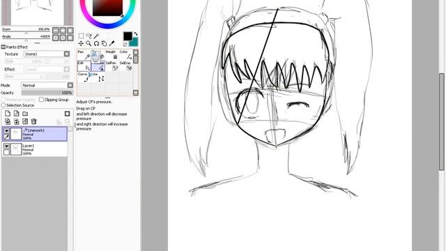Choose the Pen linework tool
The height and width of the screenshot is (251, 446).
click(x=84, y=55)
